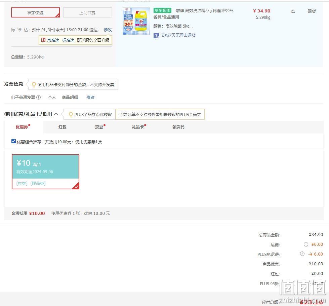Click the 总重量 5.290kg text
The height and width of the screenshot is (306, 329).
tap(27, 57)
